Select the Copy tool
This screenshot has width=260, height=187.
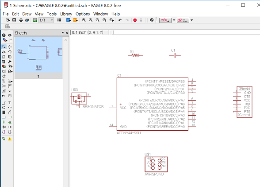(x=4, y=57)
